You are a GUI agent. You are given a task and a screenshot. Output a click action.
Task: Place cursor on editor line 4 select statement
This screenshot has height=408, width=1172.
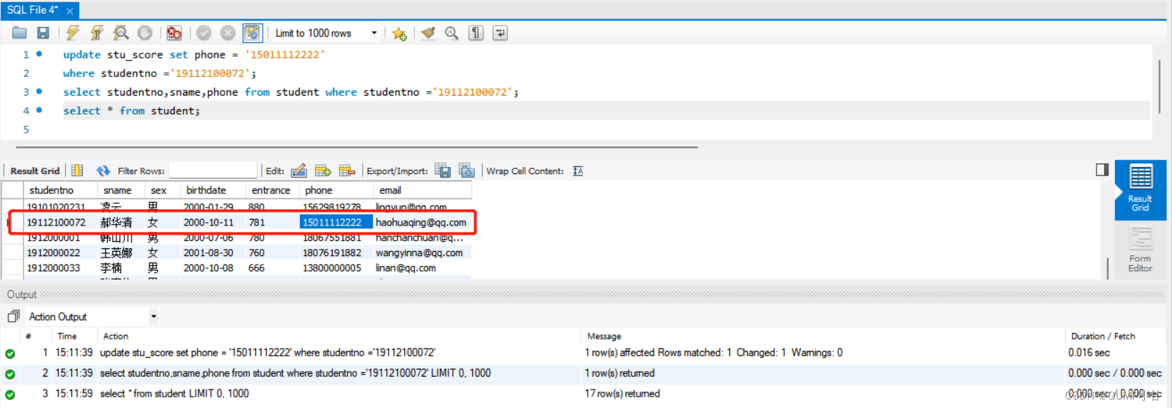[131, 111]
